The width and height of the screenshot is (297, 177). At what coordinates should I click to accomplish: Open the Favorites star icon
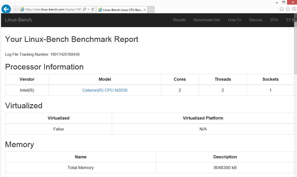pyautogui.click(x=288, y=9)
